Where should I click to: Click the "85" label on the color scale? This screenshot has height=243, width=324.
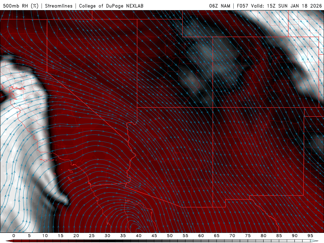(279, 236)
